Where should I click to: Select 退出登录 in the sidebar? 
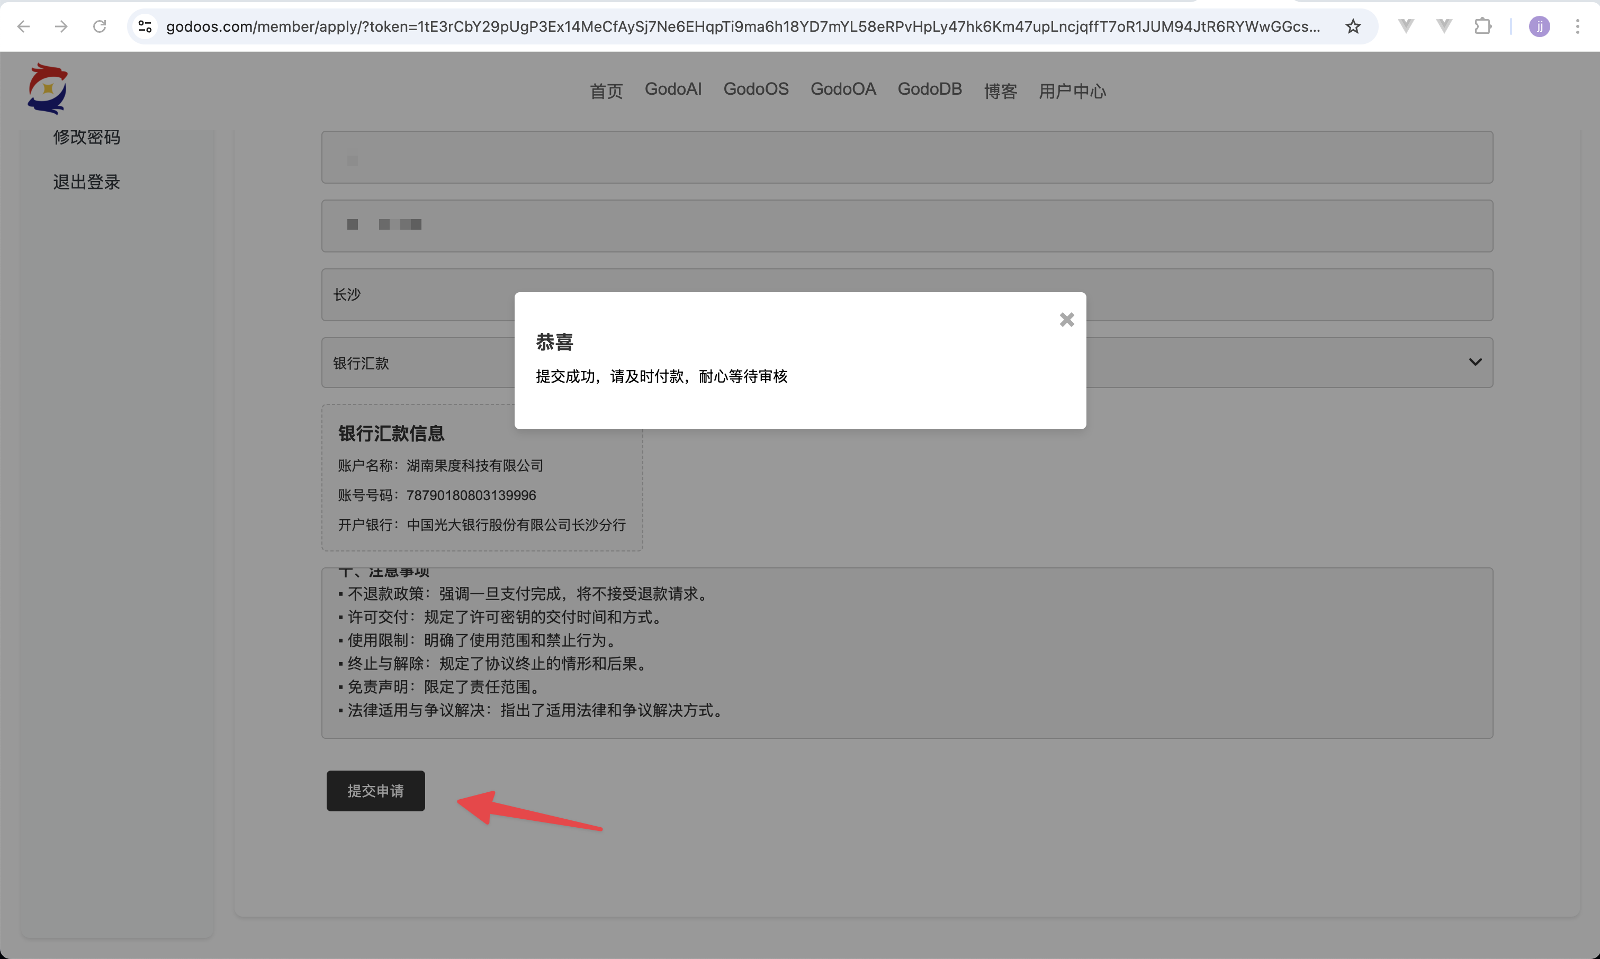[87, 182]
